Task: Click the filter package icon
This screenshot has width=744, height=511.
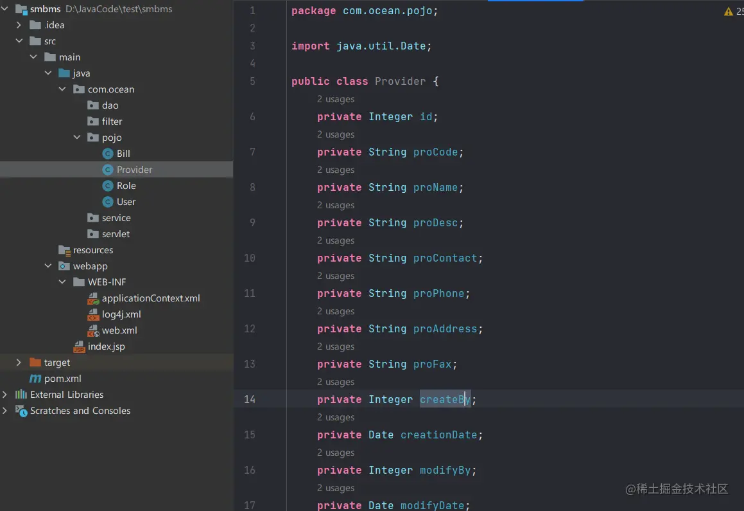Action: pyautogui.click(x=93, y=121)
